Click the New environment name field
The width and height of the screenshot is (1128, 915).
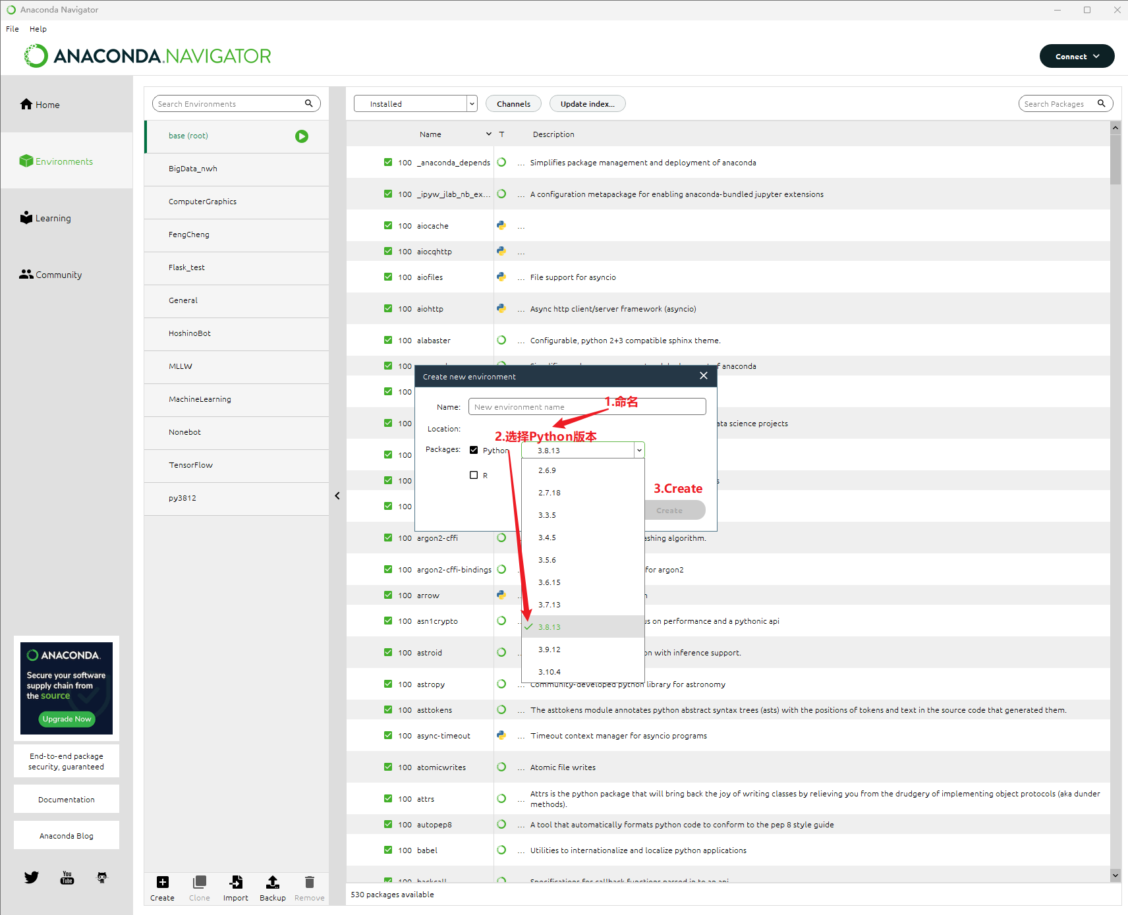pos(587,406)
